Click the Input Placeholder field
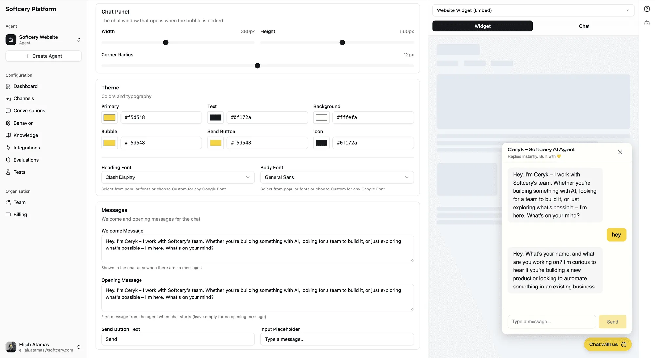 337,339
